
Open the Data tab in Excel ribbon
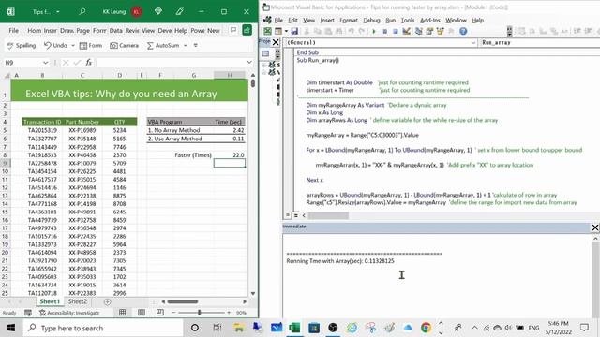pos(115,30)
